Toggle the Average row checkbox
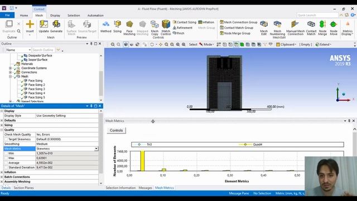This screenshot has height=201, width=357. [x=6, y=162]
